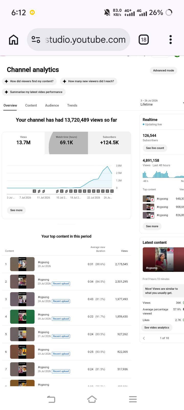Click the 4,891,158 views last 48 hours figure
Screen dimensions: 184x410
click(x=151, y=160)
